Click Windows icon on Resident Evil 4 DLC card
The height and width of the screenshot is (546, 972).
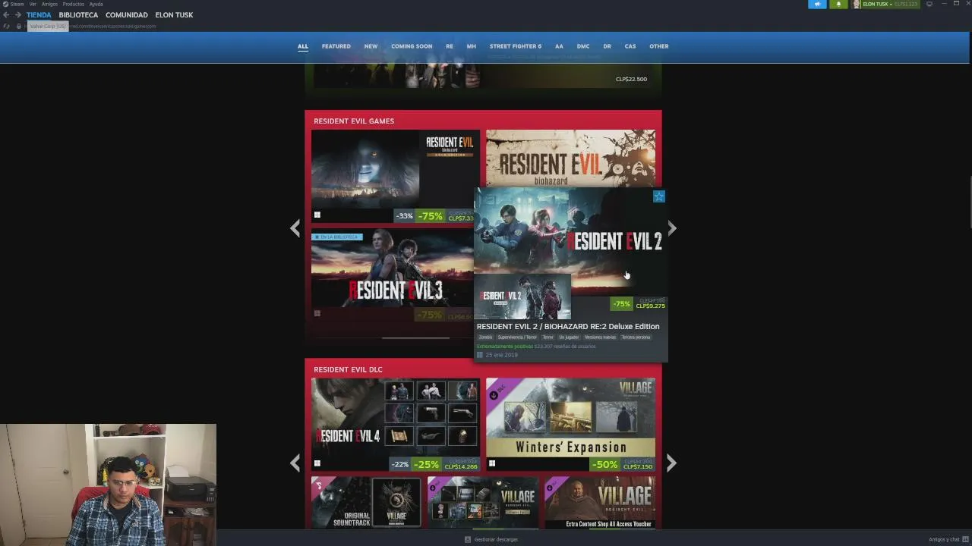pos(317,463)
